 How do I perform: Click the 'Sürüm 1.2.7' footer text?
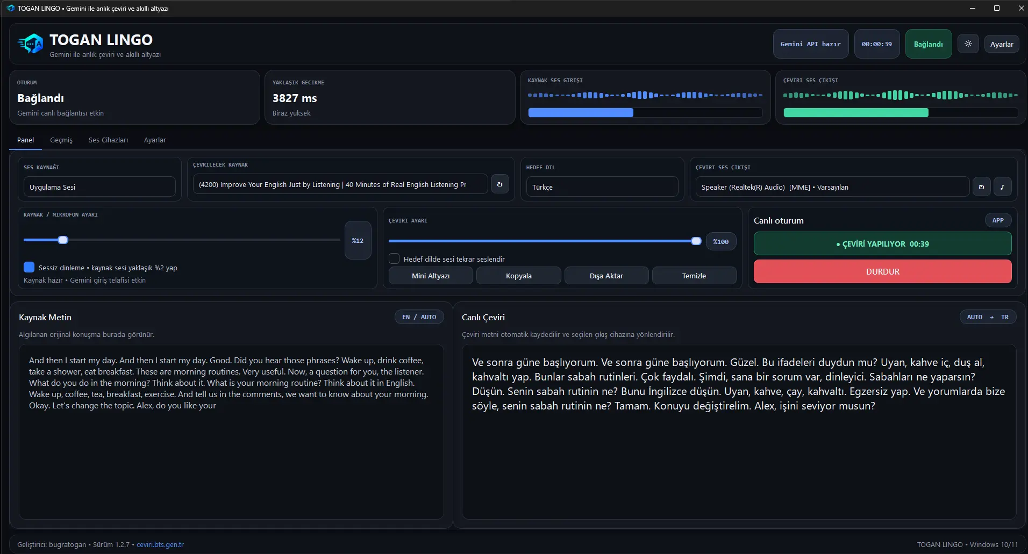pyautogui.click(x=111, y=544)
